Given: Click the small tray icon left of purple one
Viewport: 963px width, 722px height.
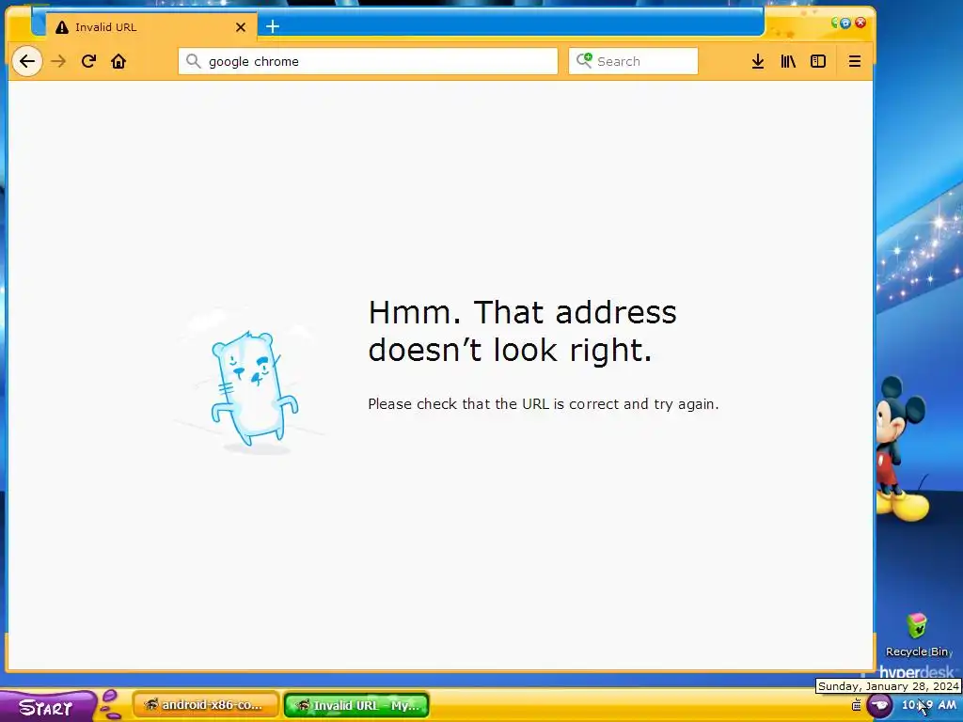Looking at the screenshot, I should [x=856, y=705].
